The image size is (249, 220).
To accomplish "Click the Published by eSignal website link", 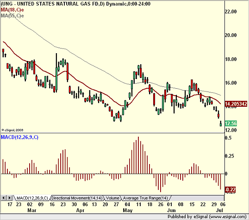I will [x=207, y=217].
